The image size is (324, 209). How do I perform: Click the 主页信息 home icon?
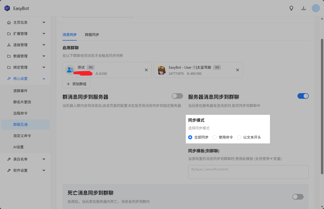click(x=9, y=22)
